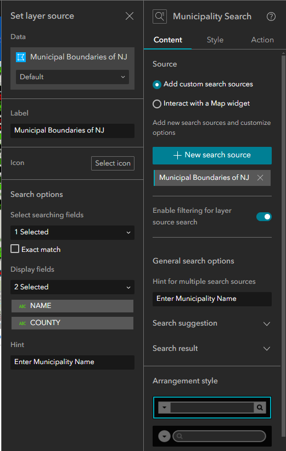
Task: Expand the Search suggestion section
Action: pyautogui.click(x=212, y=323)
